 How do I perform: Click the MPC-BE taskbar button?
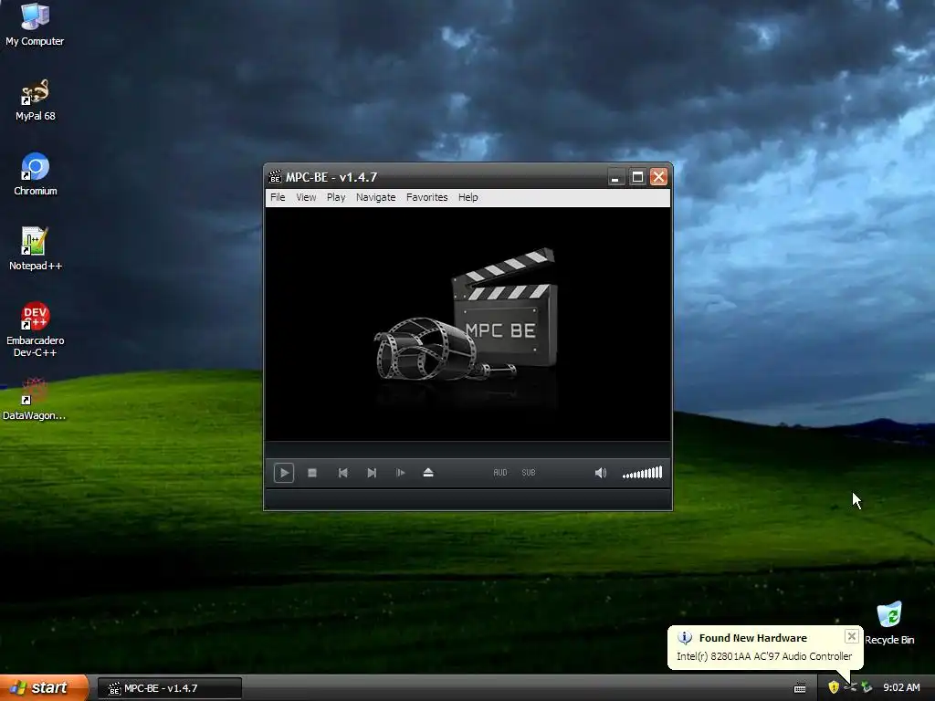click(169, 688)
